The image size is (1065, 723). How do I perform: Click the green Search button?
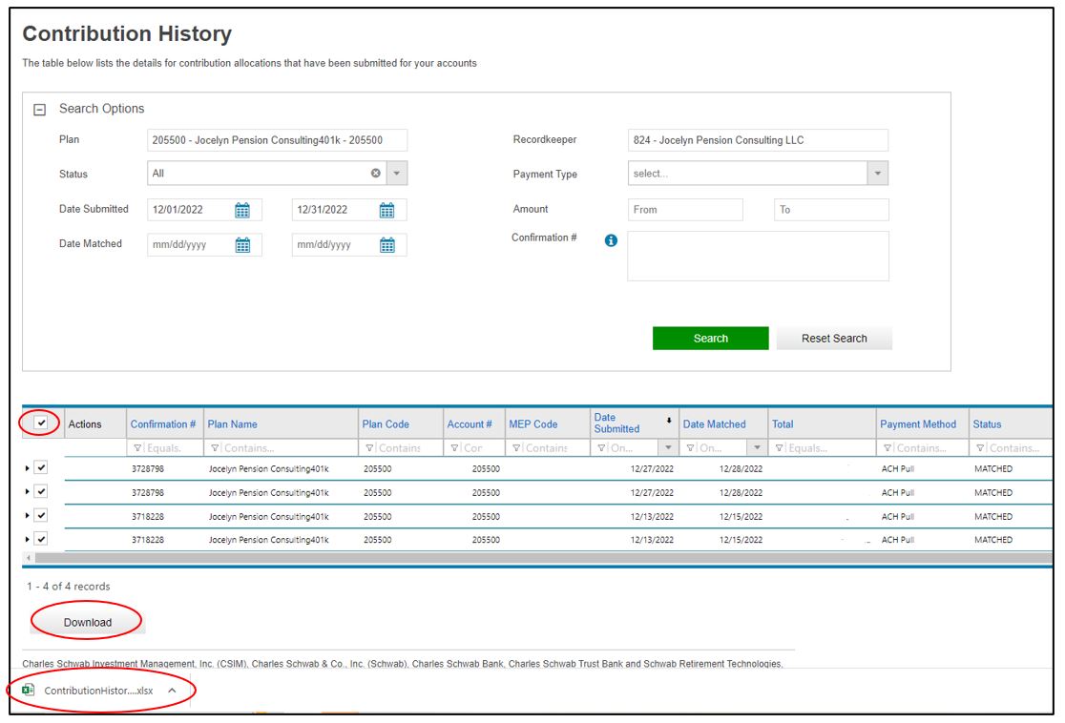[710, 339]
